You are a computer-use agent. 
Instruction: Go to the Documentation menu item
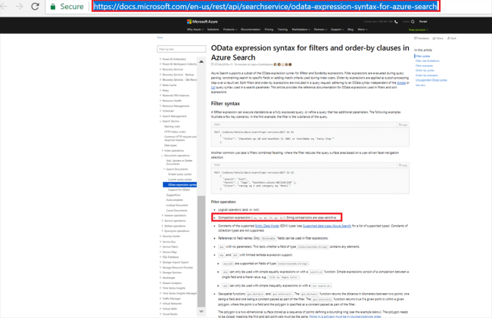(x=251, y=29)
